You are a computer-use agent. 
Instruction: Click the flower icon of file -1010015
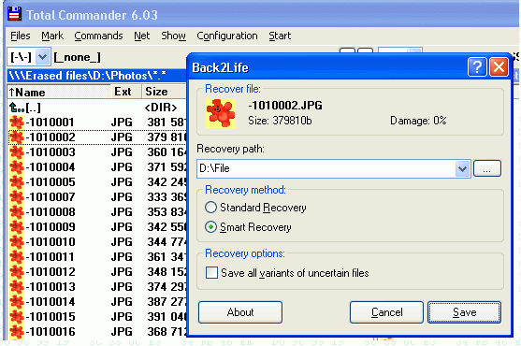(x=16, y=317)
